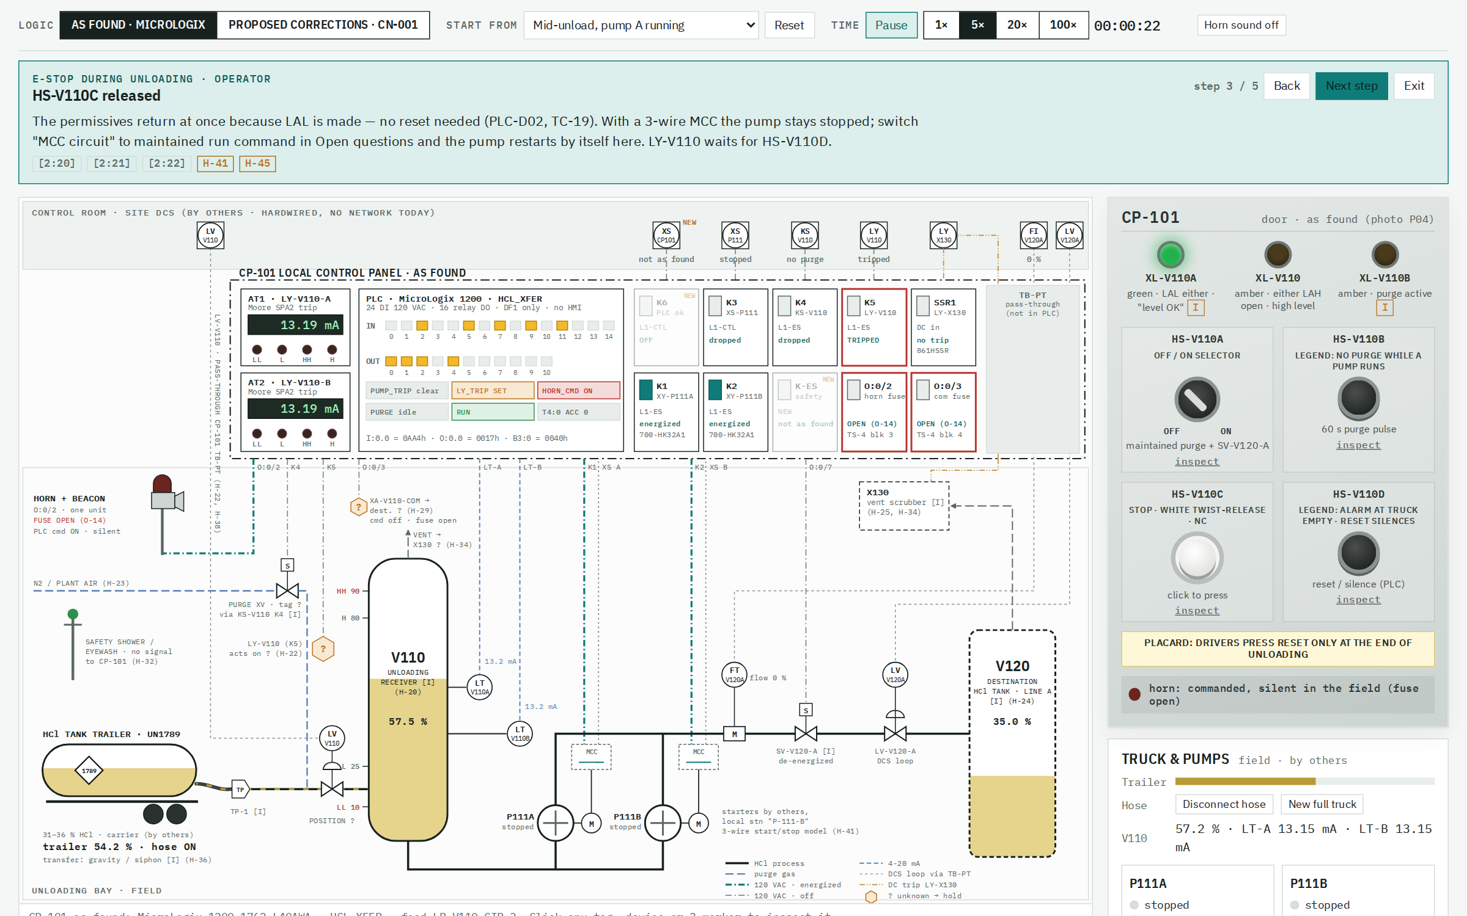Click the FI V120A flow indicator bubble
This screenshot has width=1467, height=916.
click(x=1034, y=235)
